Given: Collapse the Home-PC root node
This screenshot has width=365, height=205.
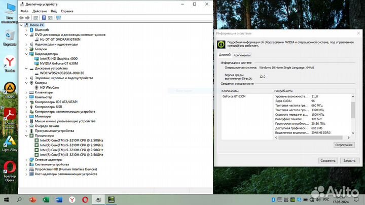Looking at the screenshot, I should 21,25.
